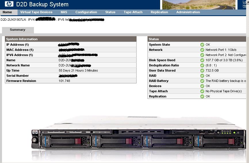Click the 107.7 GB of 3.0 TB value
Image resolution: width=249 pixels, height=163 pixels.
point(224,60)
